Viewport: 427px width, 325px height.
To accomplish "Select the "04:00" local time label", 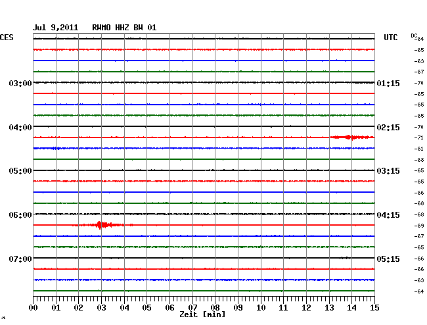I will click(x=20, y=128).
